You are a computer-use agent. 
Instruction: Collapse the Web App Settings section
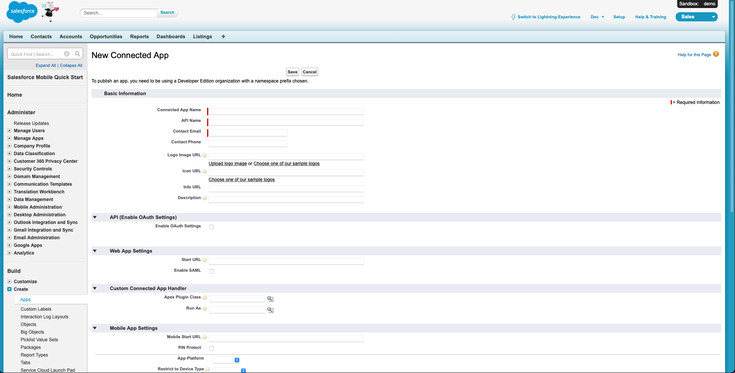click(x=95, y=251)
